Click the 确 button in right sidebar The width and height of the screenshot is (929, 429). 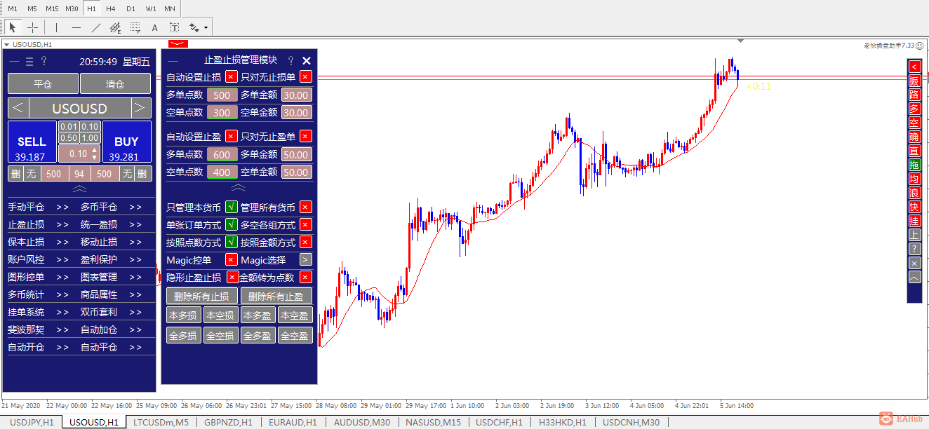pyautogui.click(x=914, y=136)
